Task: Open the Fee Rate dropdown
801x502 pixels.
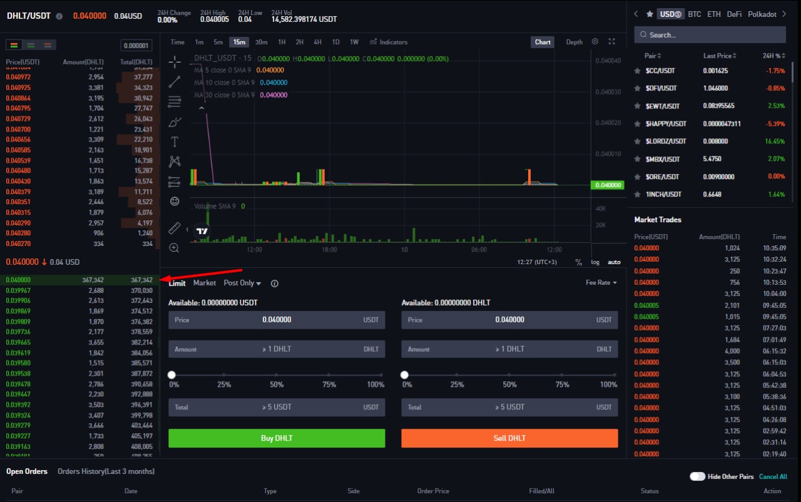Action: point(601,282)
